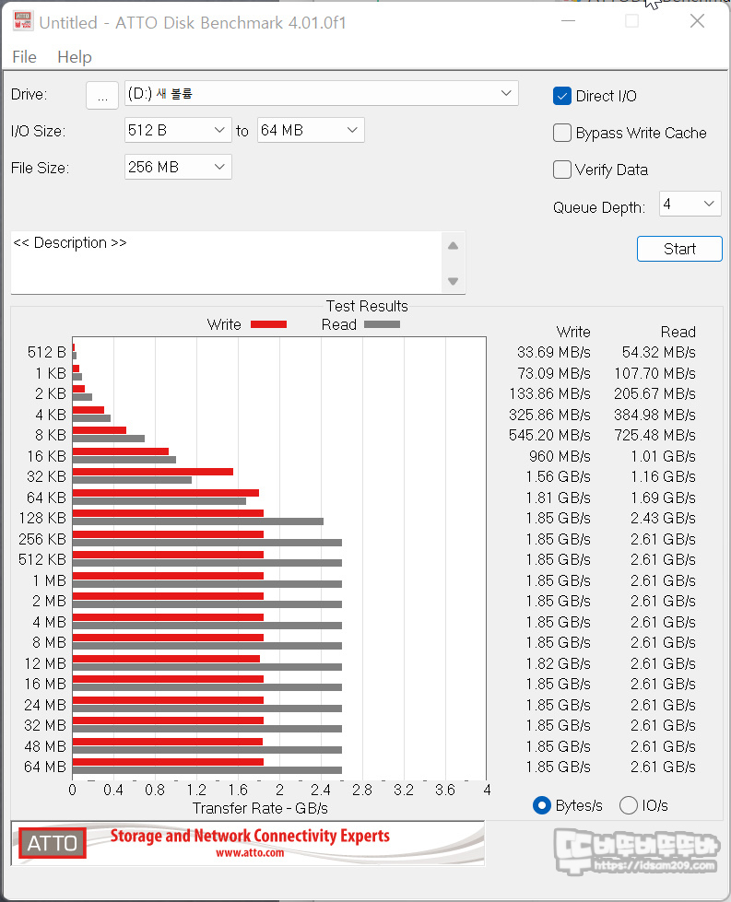Click the www.atto.com link in banner
This screenshot has height=902, width=731.
point(250,852)
